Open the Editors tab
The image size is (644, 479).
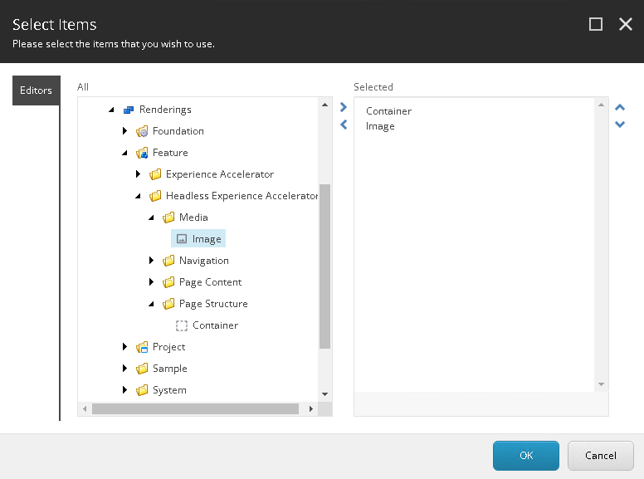(x=37, y=90)
